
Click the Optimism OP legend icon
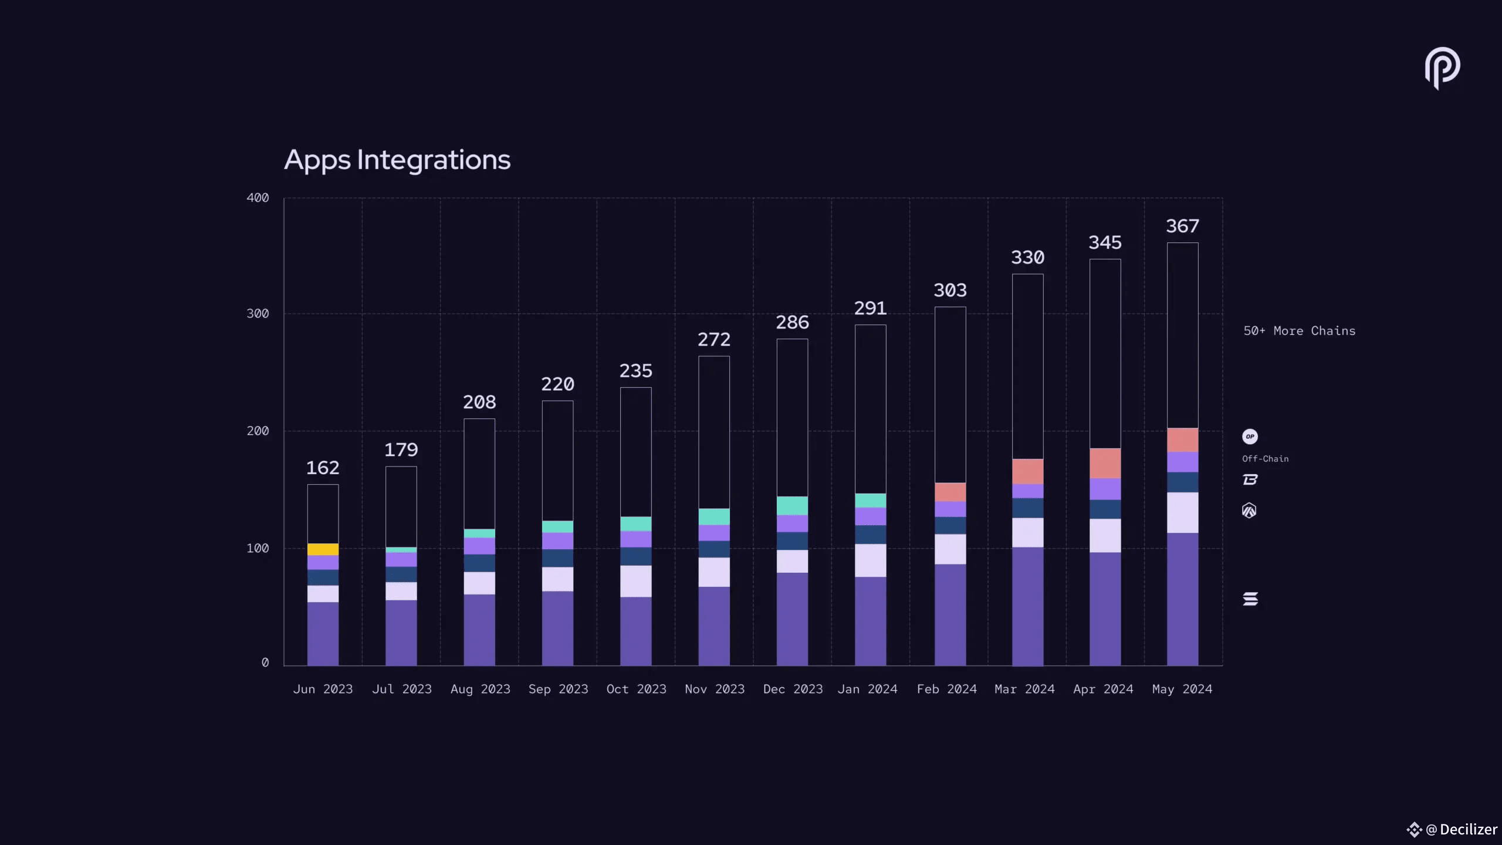(x=1250, y=437)
